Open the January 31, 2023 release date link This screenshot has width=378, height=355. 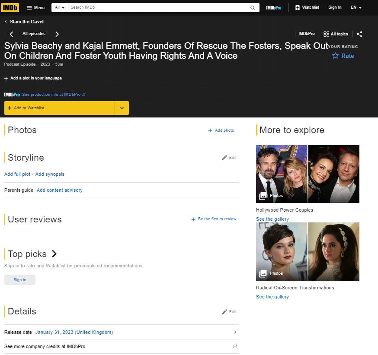tap(74, 332)
